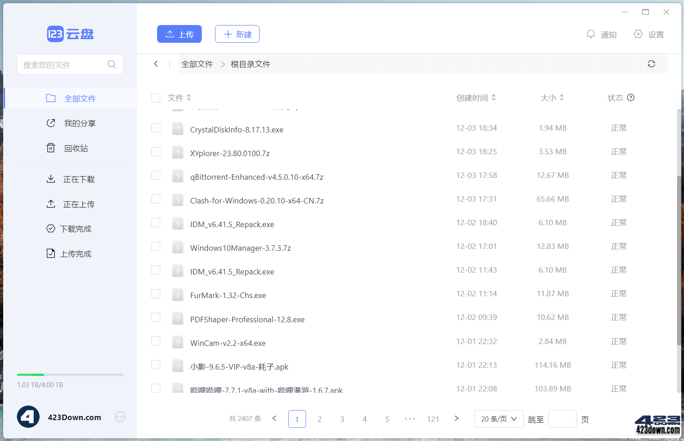684x441 pixels.
Task: Open the notifications bell icon
Action: [591, 34]
